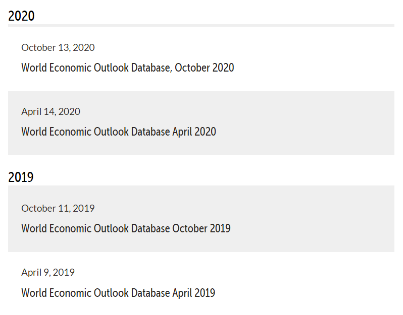Click the October 11, 2019 date

click(58, 208)
